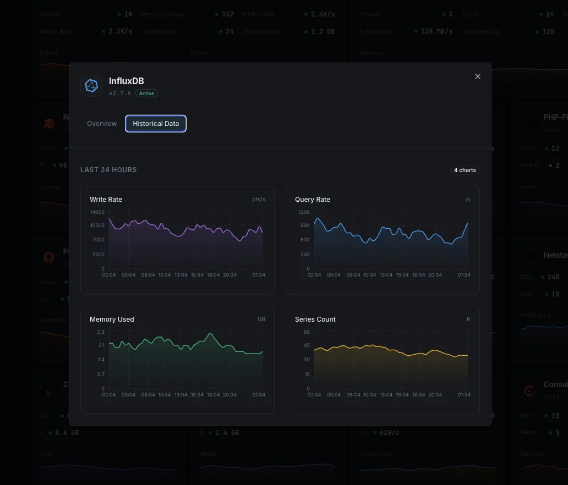568x485 pixels.
Task: Click the Query Rate chart title
Action: click(x=312, y=200)
